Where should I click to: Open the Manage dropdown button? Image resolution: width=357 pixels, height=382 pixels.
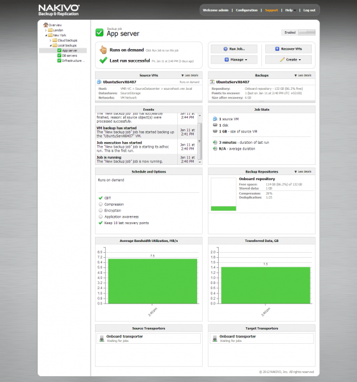[x=234, y=60]
